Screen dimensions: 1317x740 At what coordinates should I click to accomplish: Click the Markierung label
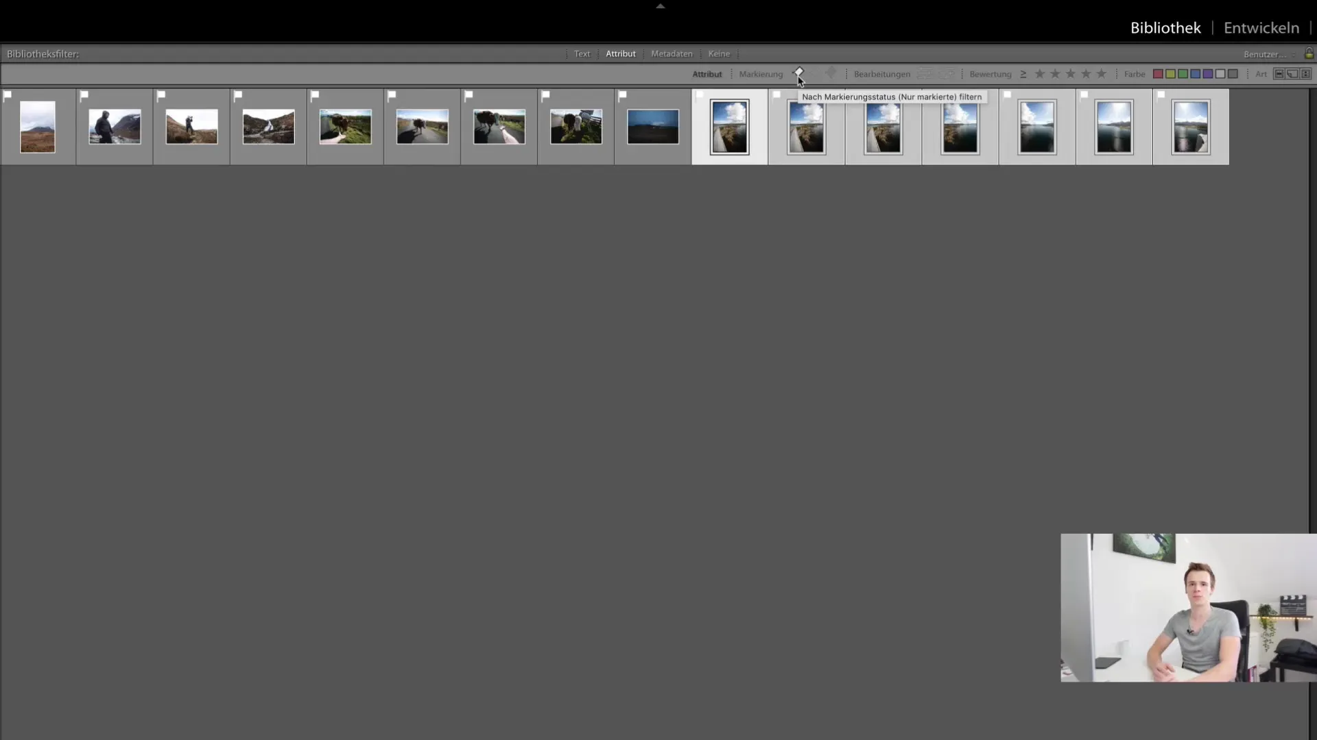coord(761,74)
